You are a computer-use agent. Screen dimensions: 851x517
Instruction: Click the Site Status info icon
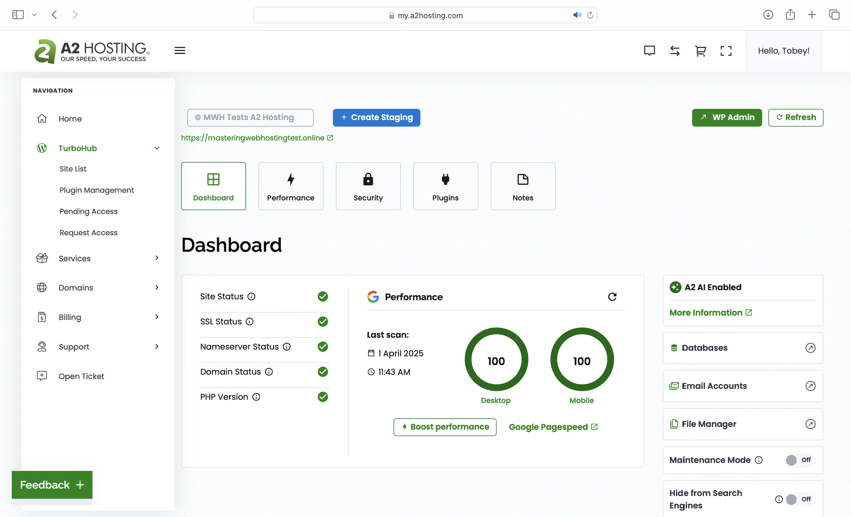tap(251, 296)
